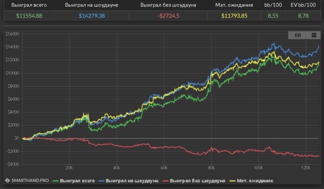
Task: Switch the chart to BB units
Action: click(298, 35)
